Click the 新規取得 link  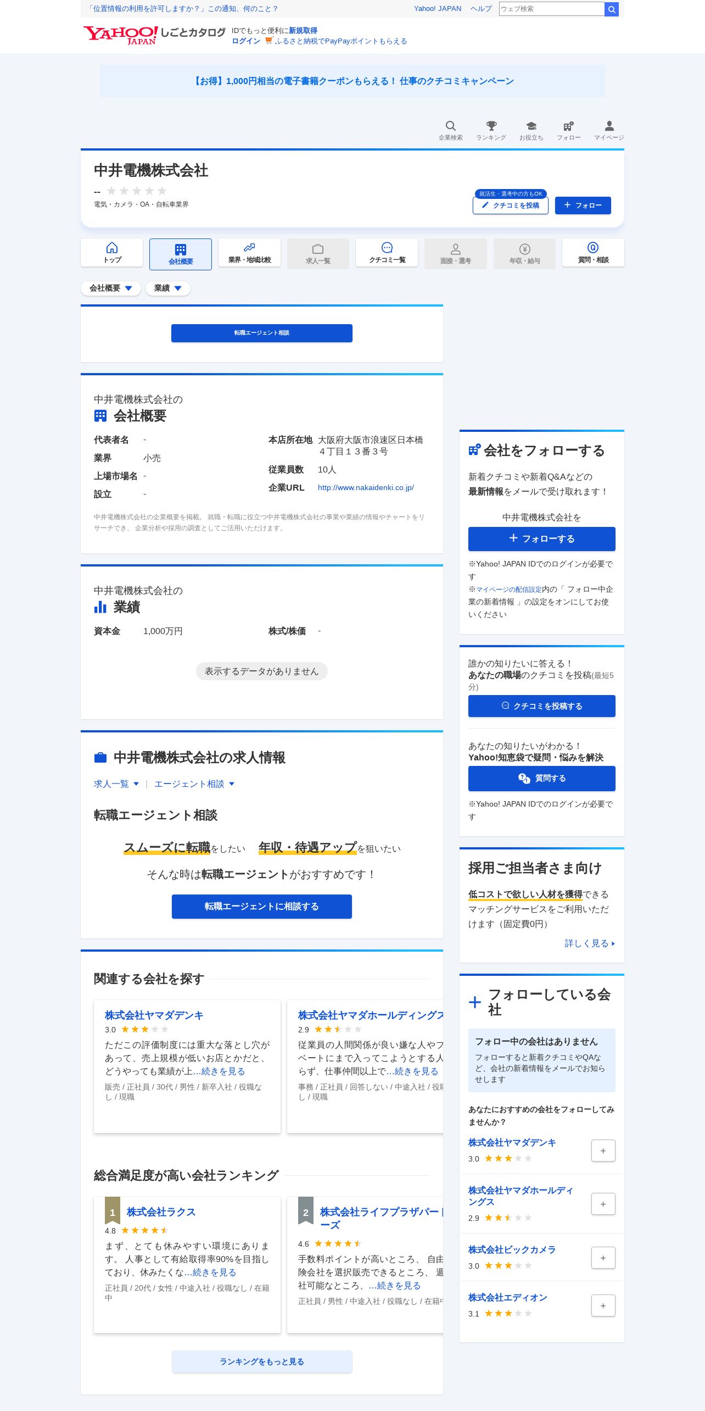point(303,31)
